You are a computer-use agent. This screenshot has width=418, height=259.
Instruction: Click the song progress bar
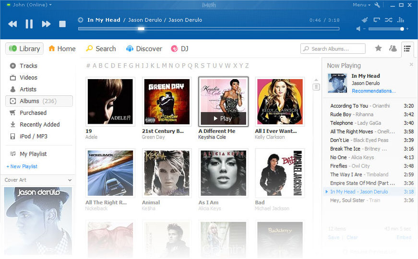pyautogui.click(x=209, y=28)
